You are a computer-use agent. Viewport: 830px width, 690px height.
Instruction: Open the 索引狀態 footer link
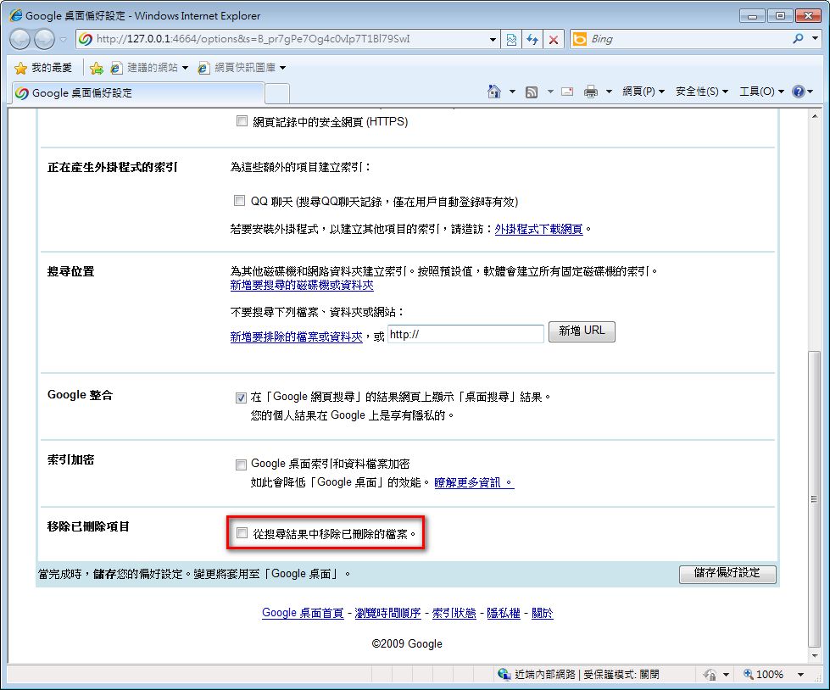[454, 613]
